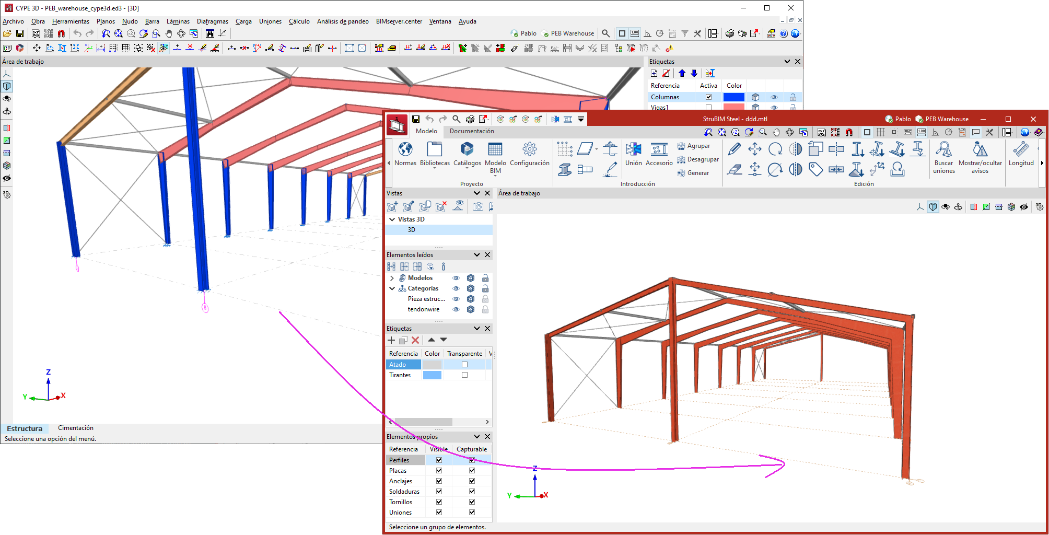Click the Accesorio tool icon
Screen dimensions: 1049x535
click(x=659, y=150)
